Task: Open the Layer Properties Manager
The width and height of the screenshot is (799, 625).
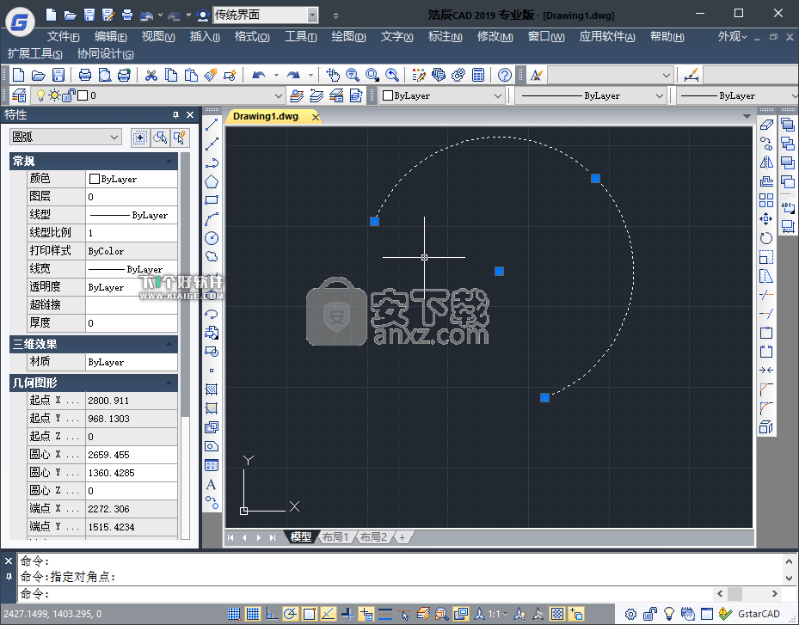Action: tap(20, 95)
